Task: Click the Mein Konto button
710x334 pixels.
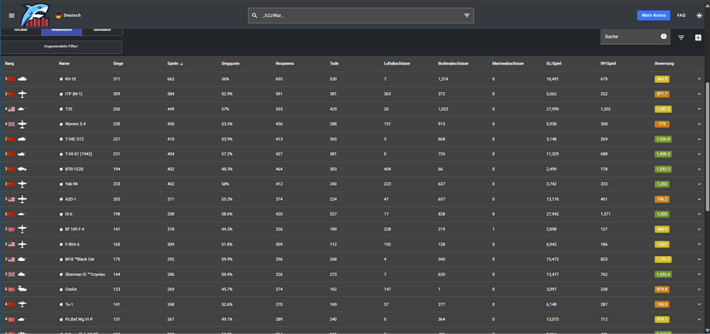Action: (653, 16)
